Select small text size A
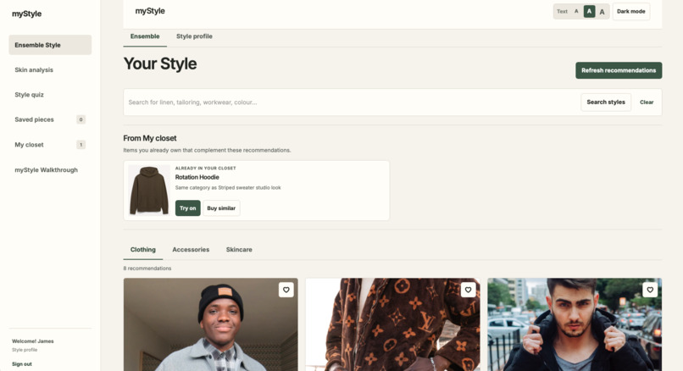The image size is (683, 371). (x=576, y=11)
